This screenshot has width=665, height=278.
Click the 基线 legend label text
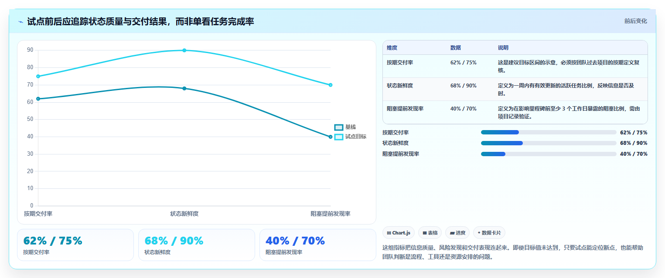coord(351,127)
